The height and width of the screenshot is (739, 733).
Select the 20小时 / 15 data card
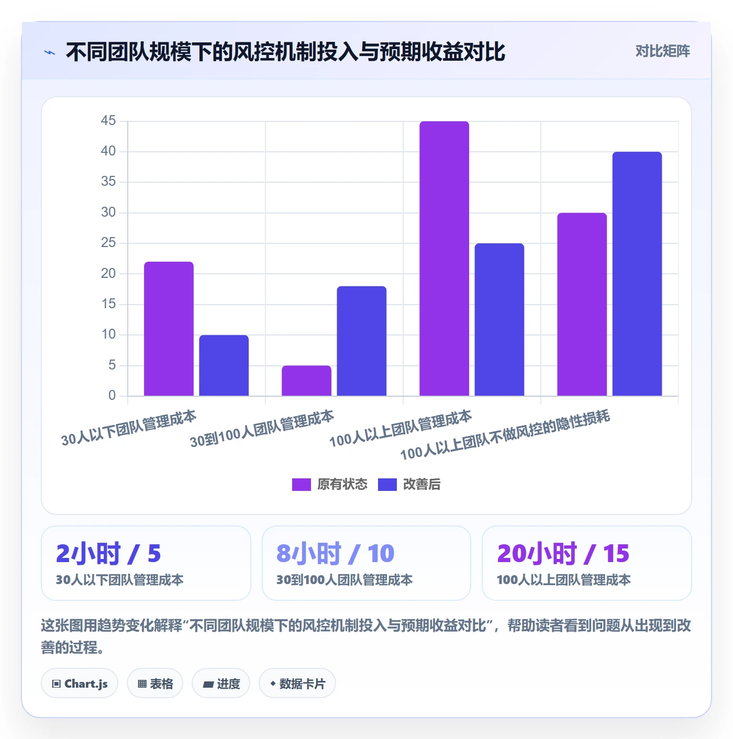coord(587,563)
